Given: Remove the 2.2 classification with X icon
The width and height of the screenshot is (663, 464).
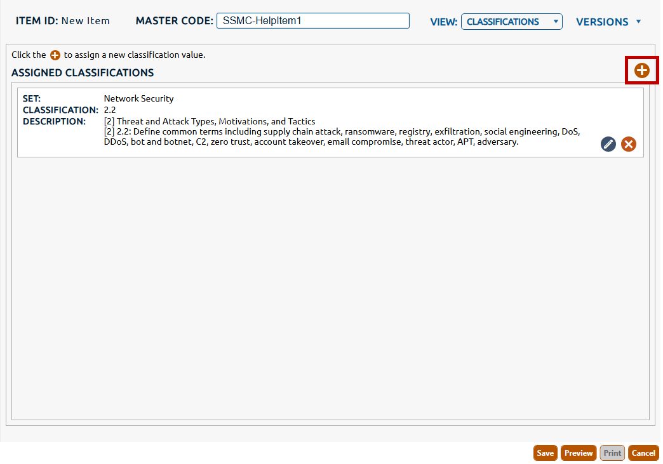Looking at the screenshot, I should pyautogui.click(x=628, y=144).
